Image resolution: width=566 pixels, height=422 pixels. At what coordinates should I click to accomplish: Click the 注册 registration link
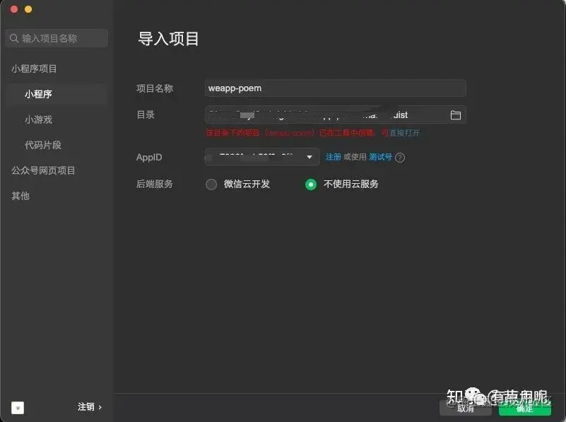(333, 158)
